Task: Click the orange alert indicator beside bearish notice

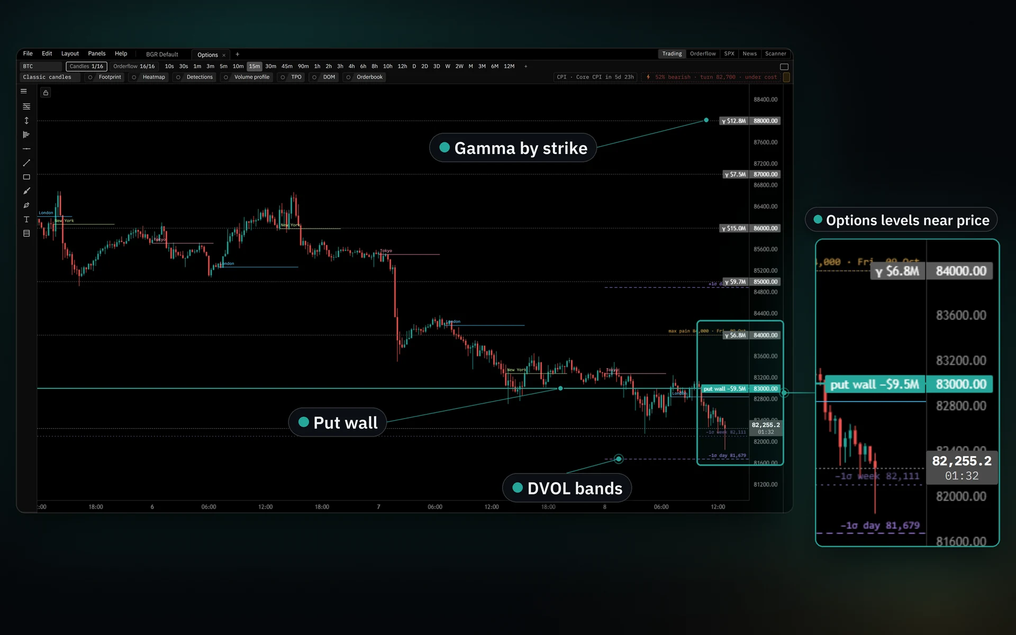Action: (786, 77)
